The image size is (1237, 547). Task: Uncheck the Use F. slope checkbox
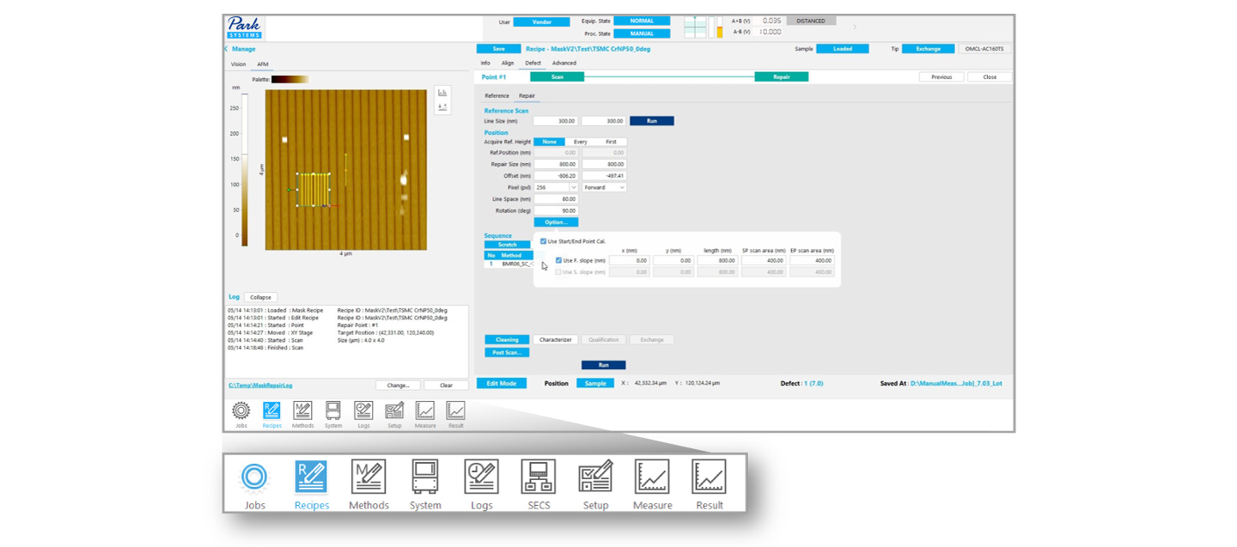[559, 260]
